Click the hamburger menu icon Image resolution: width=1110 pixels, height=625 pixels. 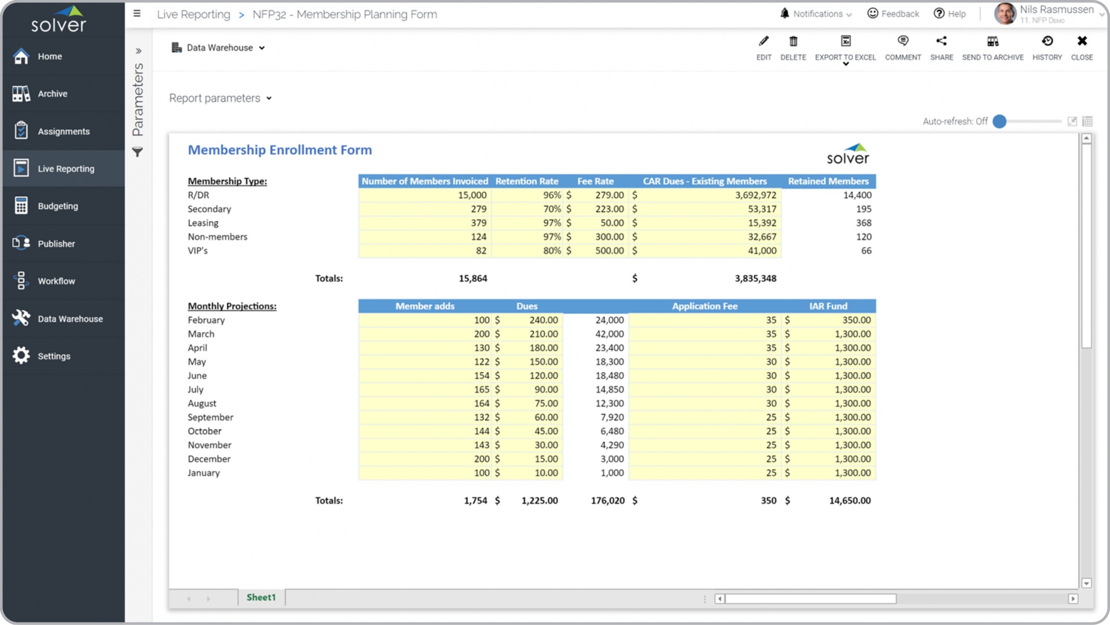tap(137, 14)
